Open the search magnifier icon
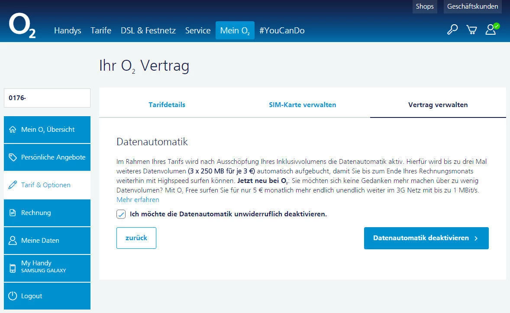Viewport: 510px width, 313px height. [x=452, y=29]
